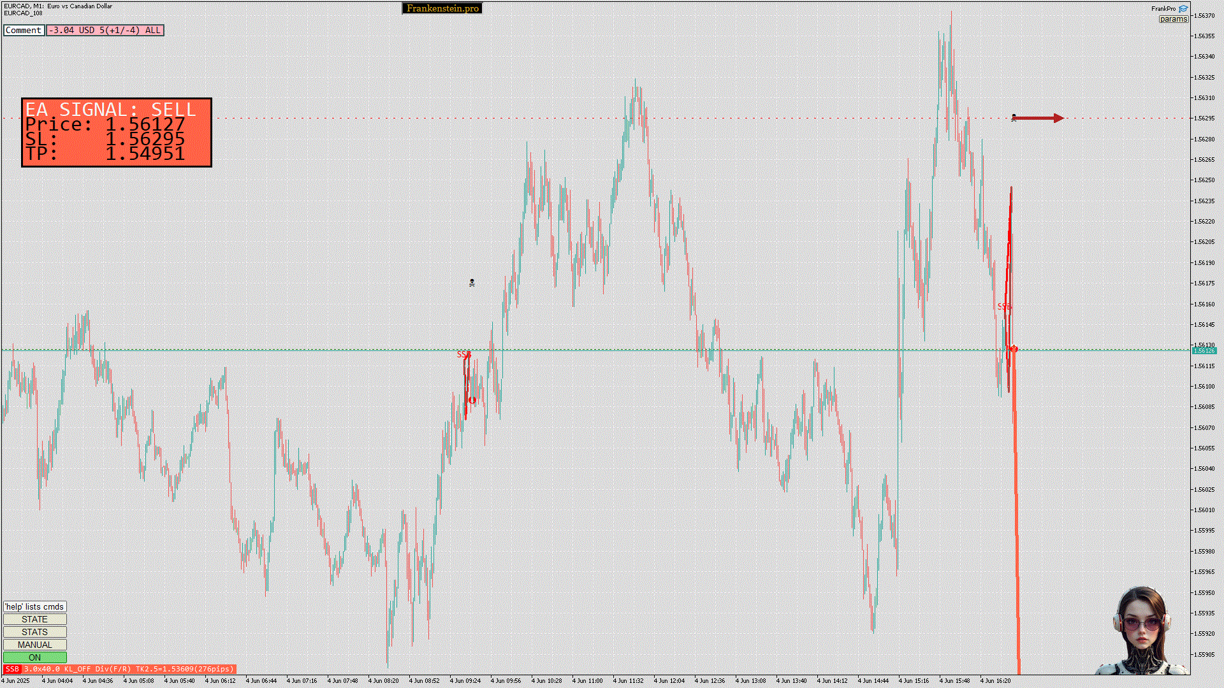Viewport: 1224px width, 688px height.
Task: Expand the profit summary -3.04 USD box
Action: (x=105, y=30)
